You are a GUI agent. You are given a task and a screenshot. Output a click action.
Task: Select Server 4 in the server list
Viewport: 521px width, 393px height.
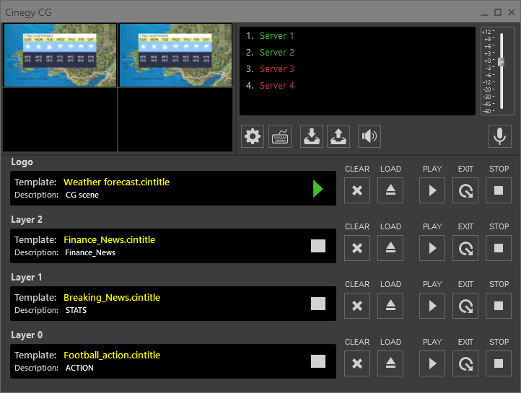tap(276, 86)
